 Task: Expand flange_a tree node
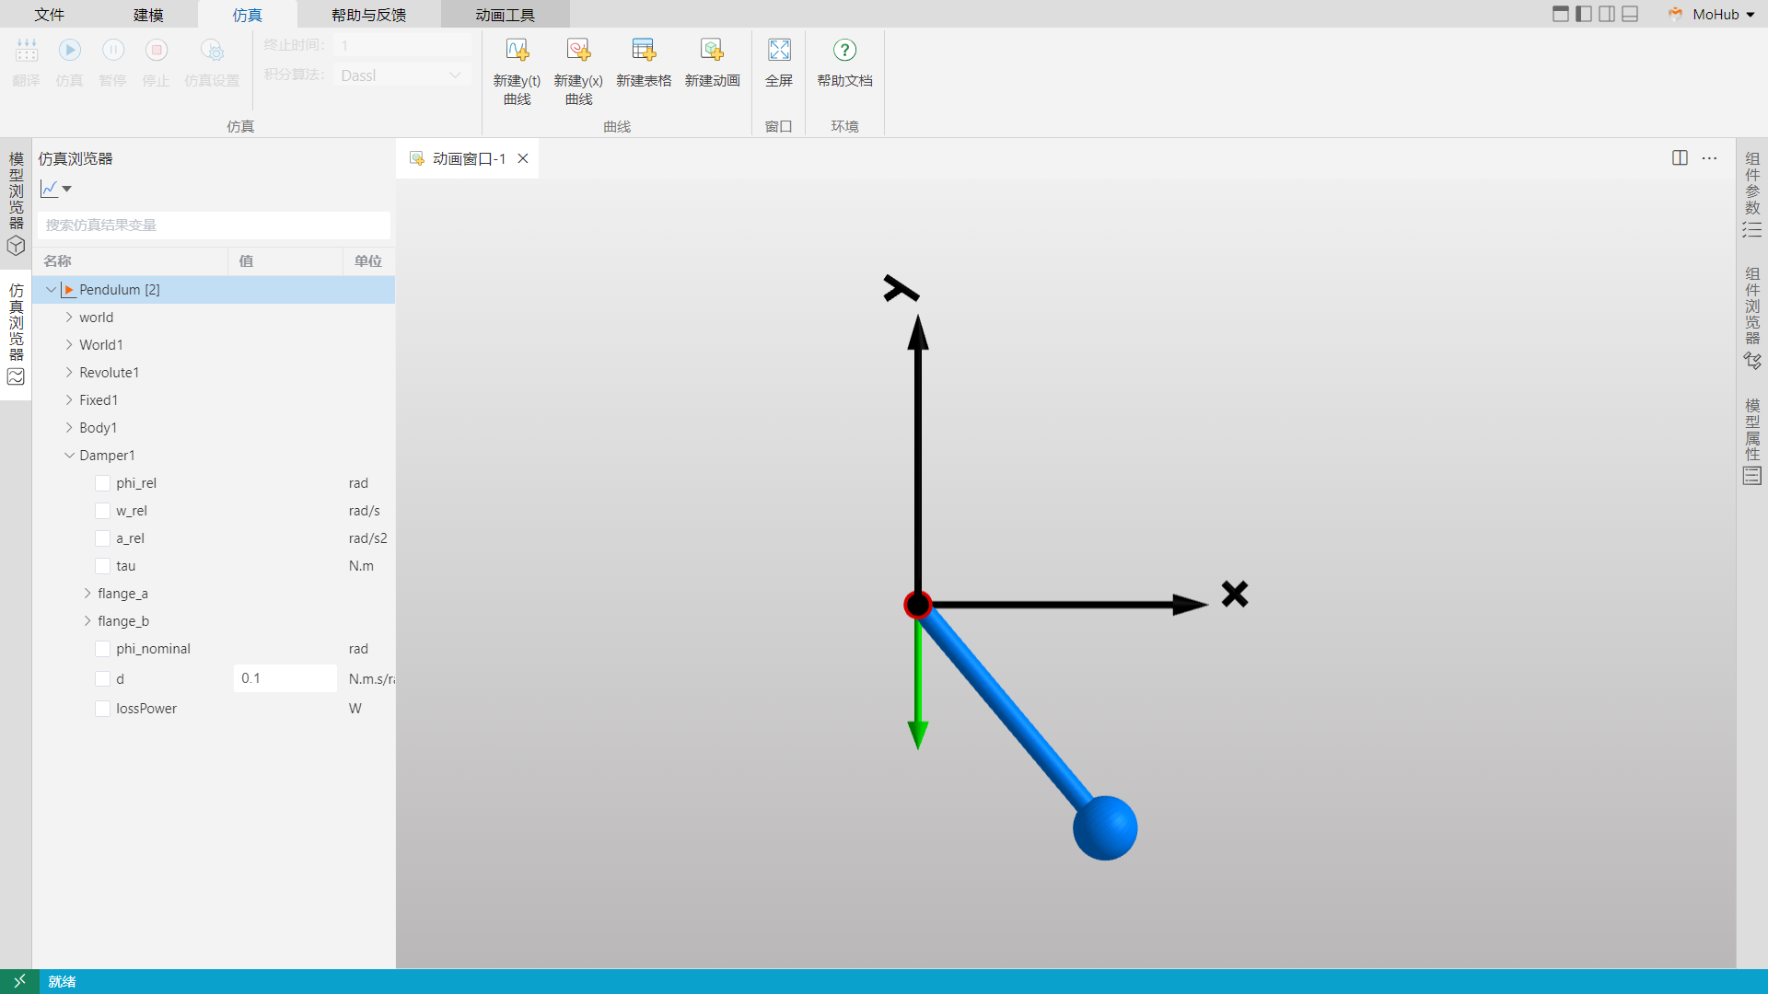87,594
